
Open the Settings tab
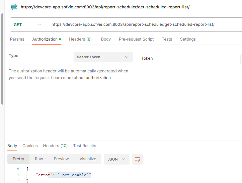click(x=188, y=39)
